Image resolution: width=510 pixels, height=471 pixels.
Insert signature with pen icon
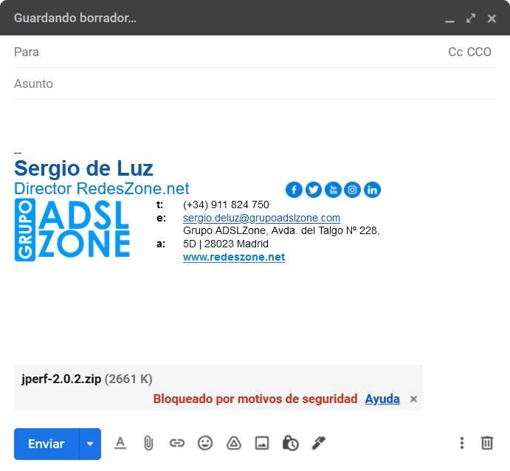(318, 443)
